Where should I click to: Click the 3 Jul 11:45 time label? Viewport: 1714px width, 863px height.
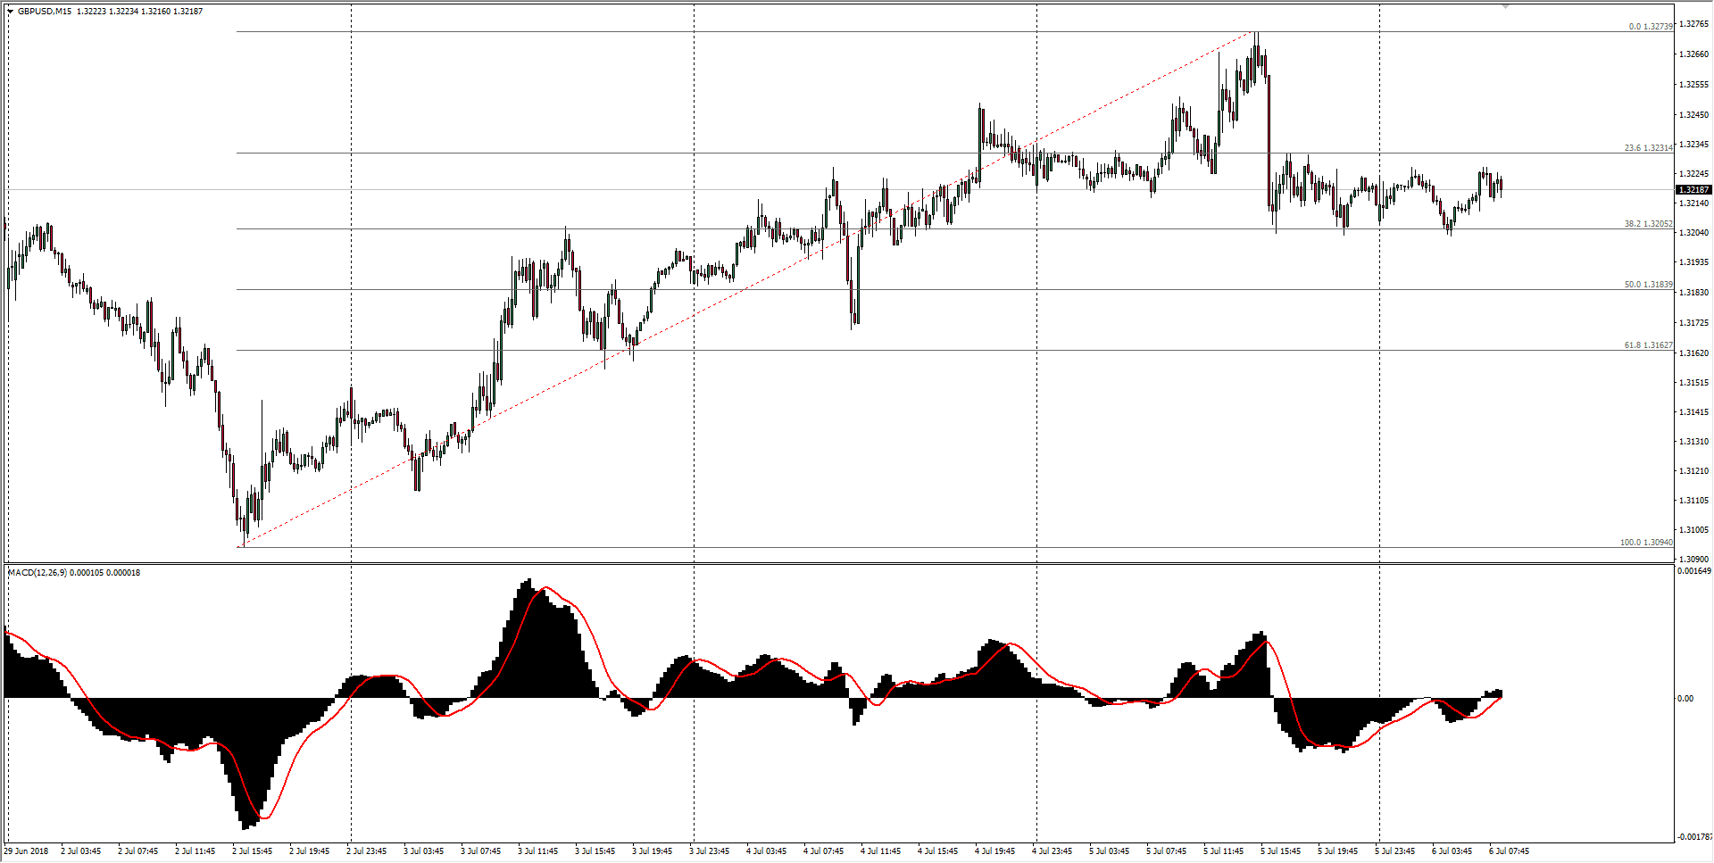pyautogui.click(x=537, y=851)
